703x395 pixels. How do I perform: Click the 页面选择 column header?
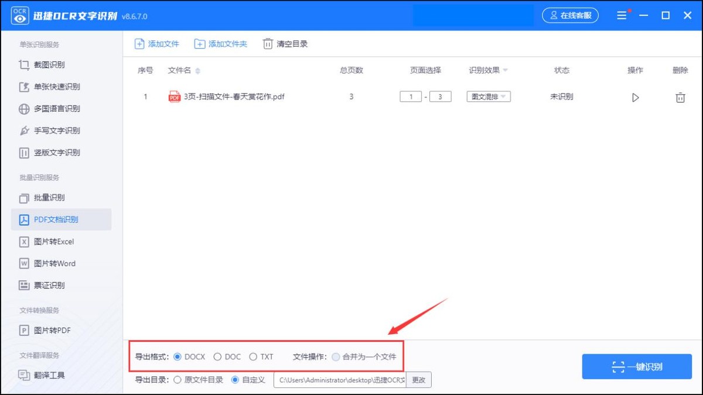425,70
